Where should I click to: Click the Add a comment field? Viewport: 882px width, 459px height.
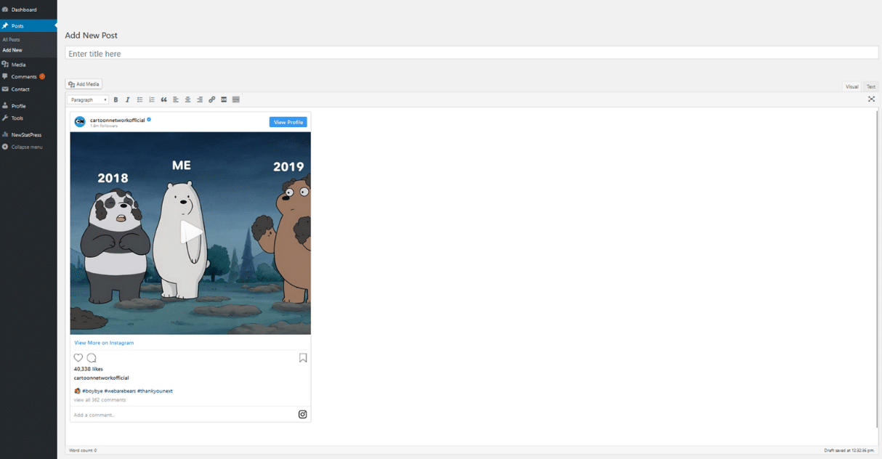(x=94, y=415)
